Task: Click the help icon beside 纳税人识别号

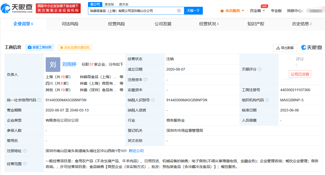Action: (x=153, y=100)
